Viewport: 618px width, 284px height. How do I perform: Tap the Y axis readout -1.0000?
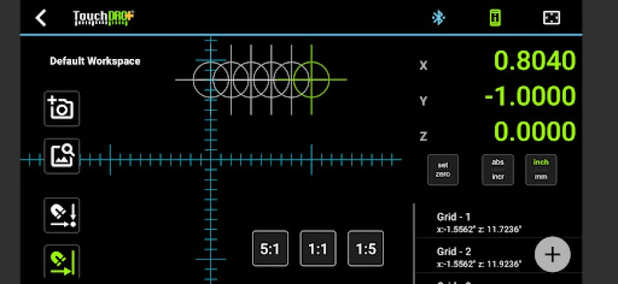coord(530,97)
